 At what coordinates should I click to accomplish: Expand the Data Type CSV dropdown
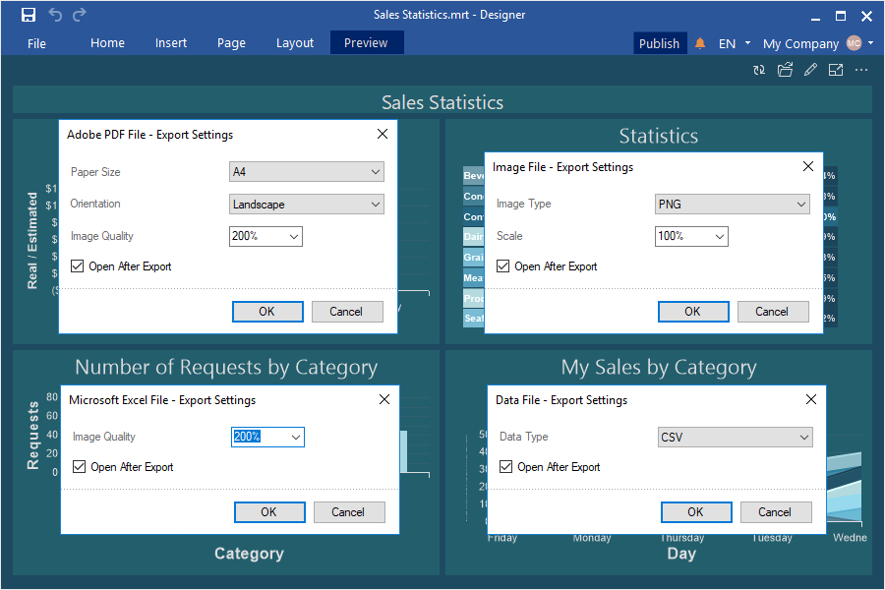point(735,438)
